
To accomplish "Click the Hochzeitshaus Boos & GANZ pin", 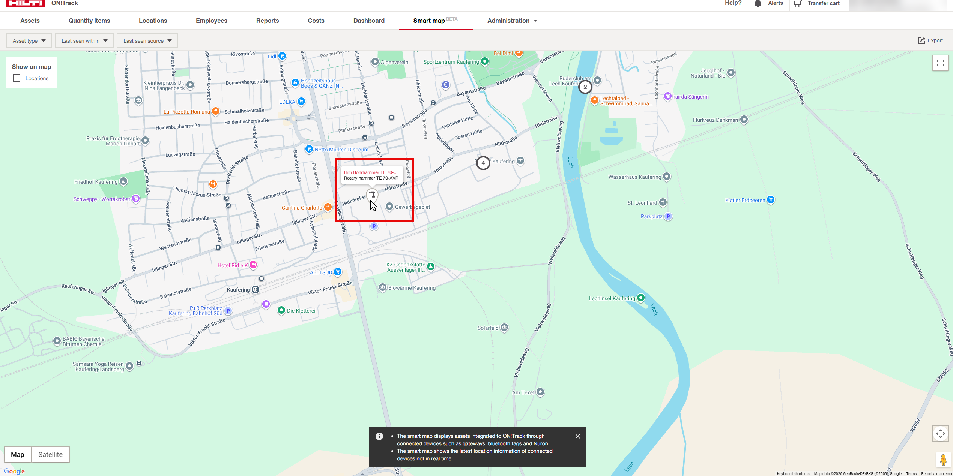I will (295, 82).
